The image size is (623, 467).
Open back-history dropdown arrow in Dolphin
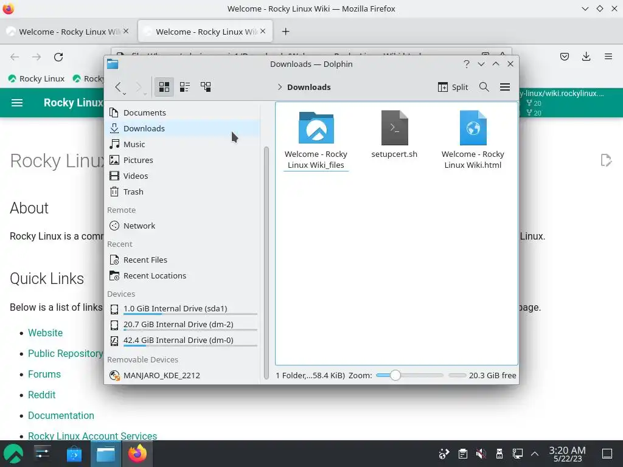pyautogui.click(x=124, y=93)
